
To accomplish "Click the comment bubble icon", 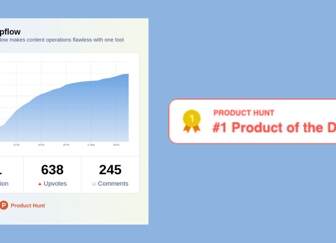I will (x=94, y=184).
